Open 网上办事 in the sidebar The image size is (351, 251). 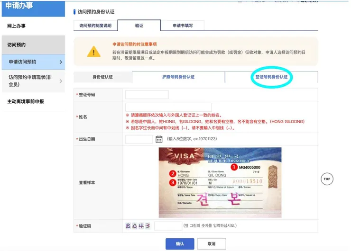[33, 26]
